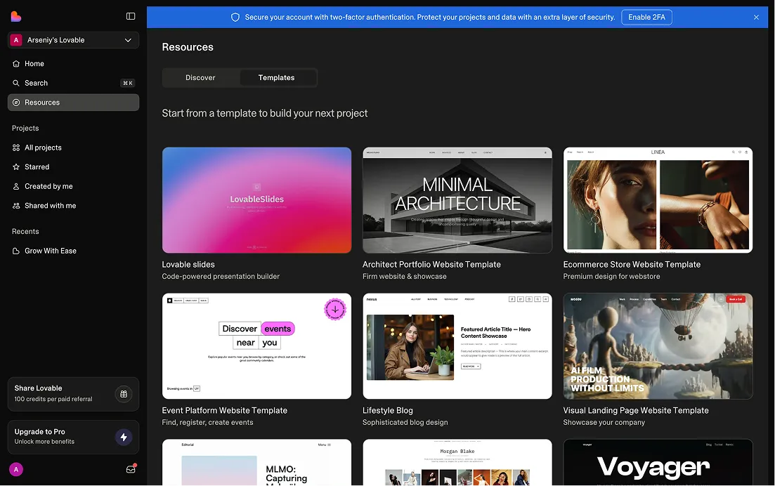Open the Lovable slides template thumbnail

click(x=256, y=199)
